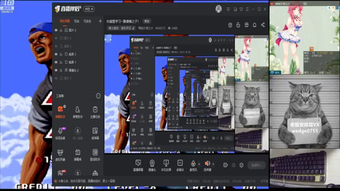Viewport: 340px width, 191px height.
Task: Click the 修改 button beside the stream title
Action: [x=147, y=21]
